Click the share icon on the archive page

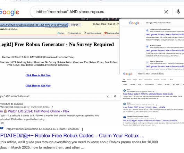click(59, 33)
